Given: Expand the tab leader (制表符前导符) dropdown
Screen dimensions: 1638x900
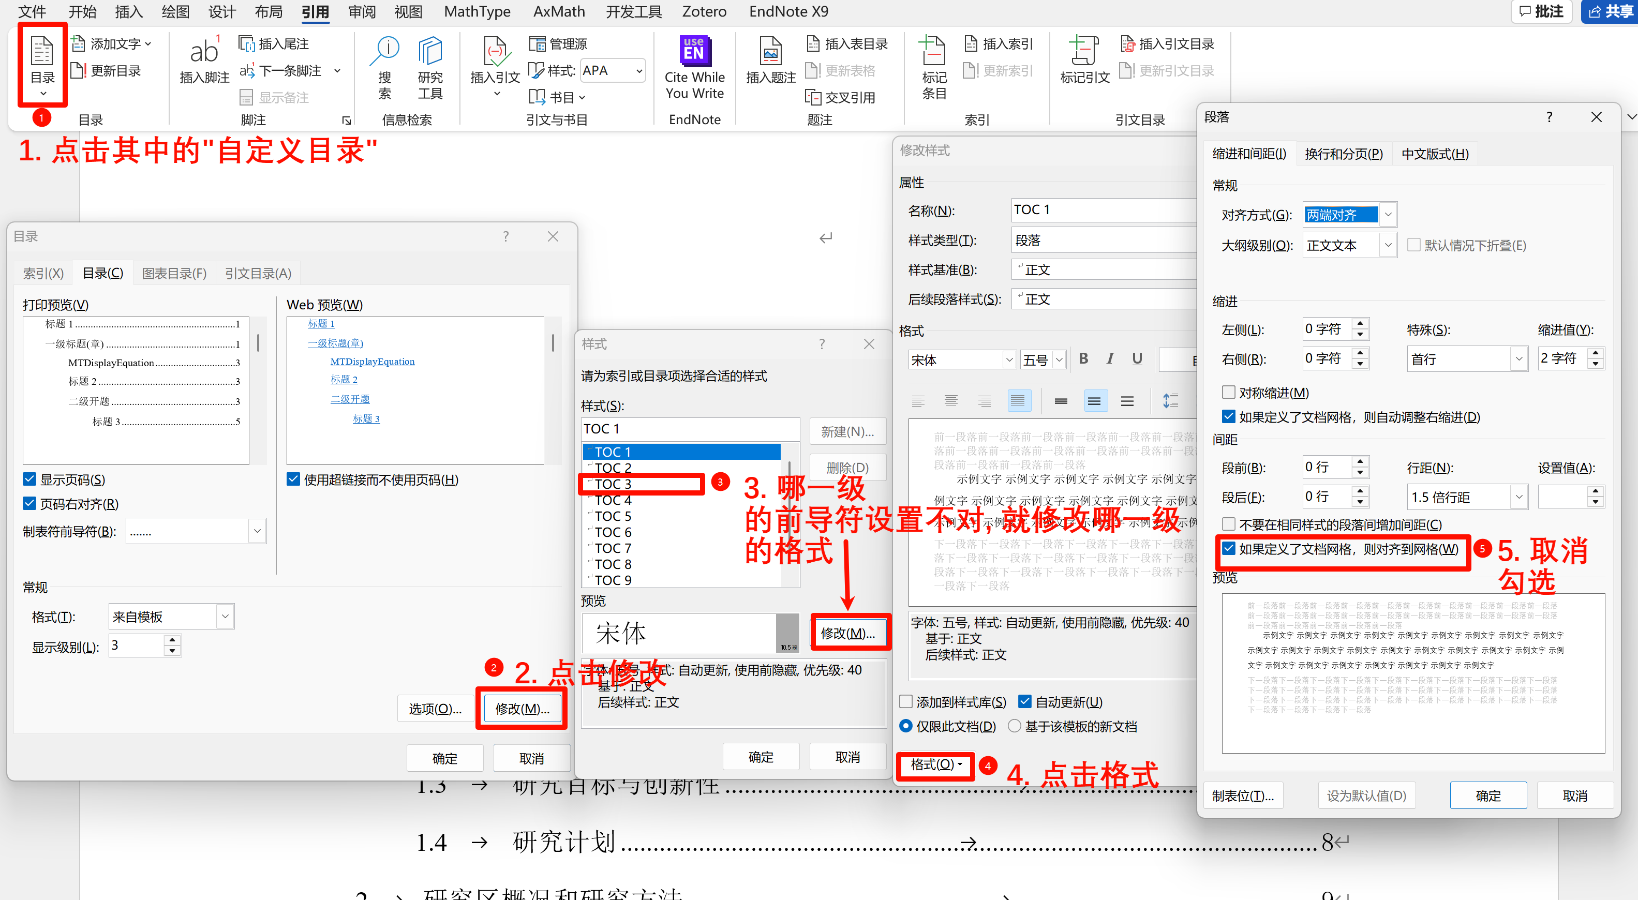Looking at the screenshot, I should (x=257, y=531).
